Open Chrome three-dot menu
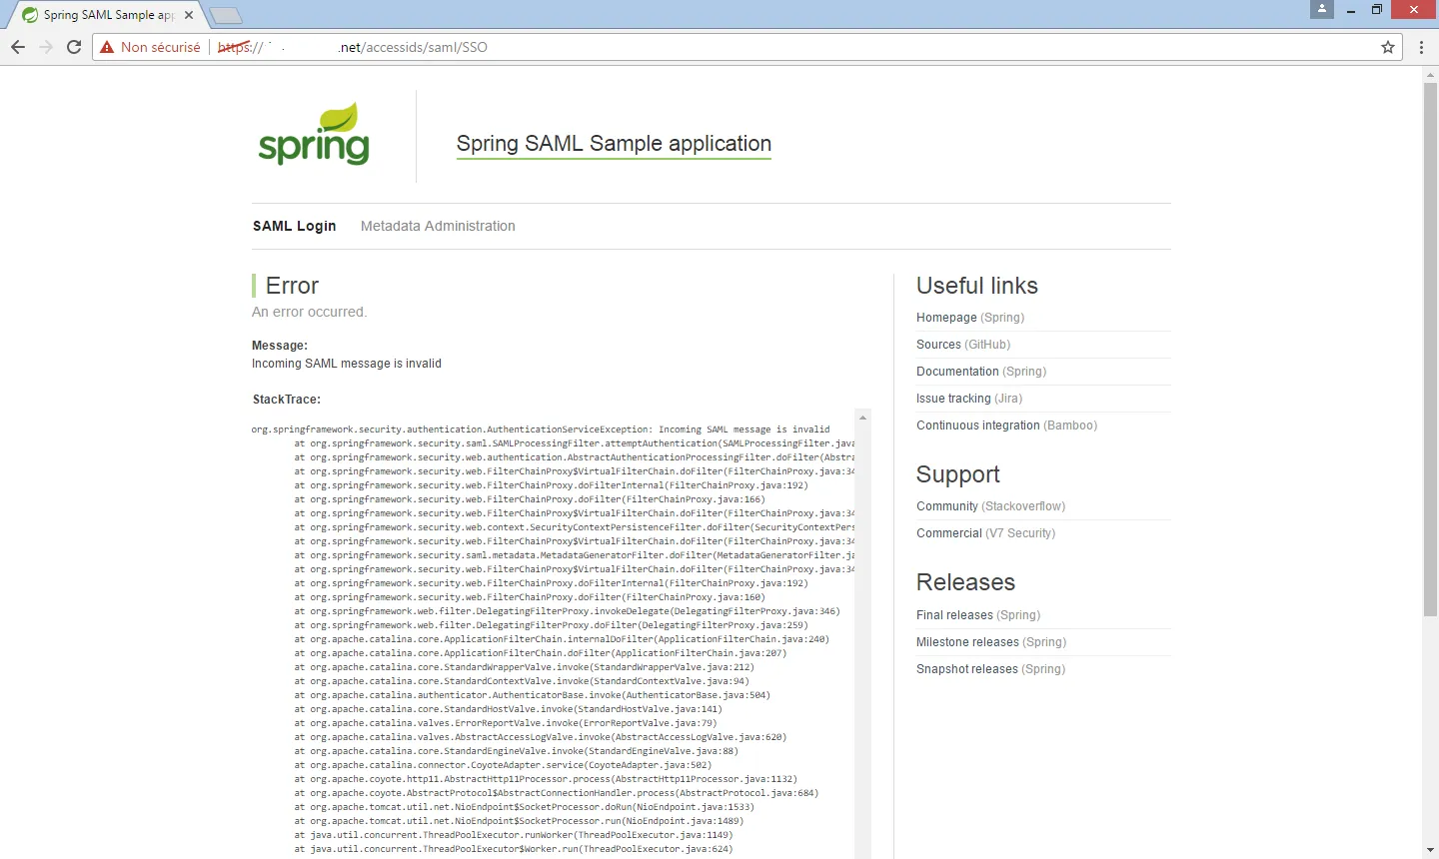This screenshot has height=859, width=1439. 1421,47
